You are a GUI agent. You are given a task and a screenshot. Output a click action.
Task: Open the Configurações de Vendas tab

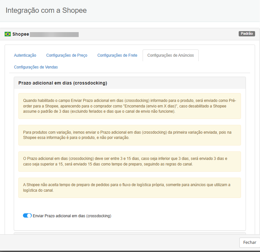36,67
